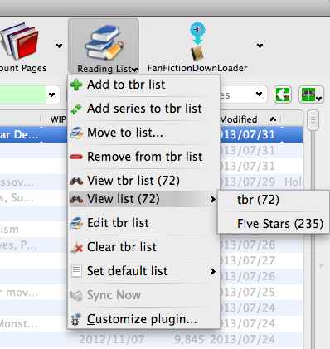
Task: Click the Modified column sort arrow
Action: 273,119
